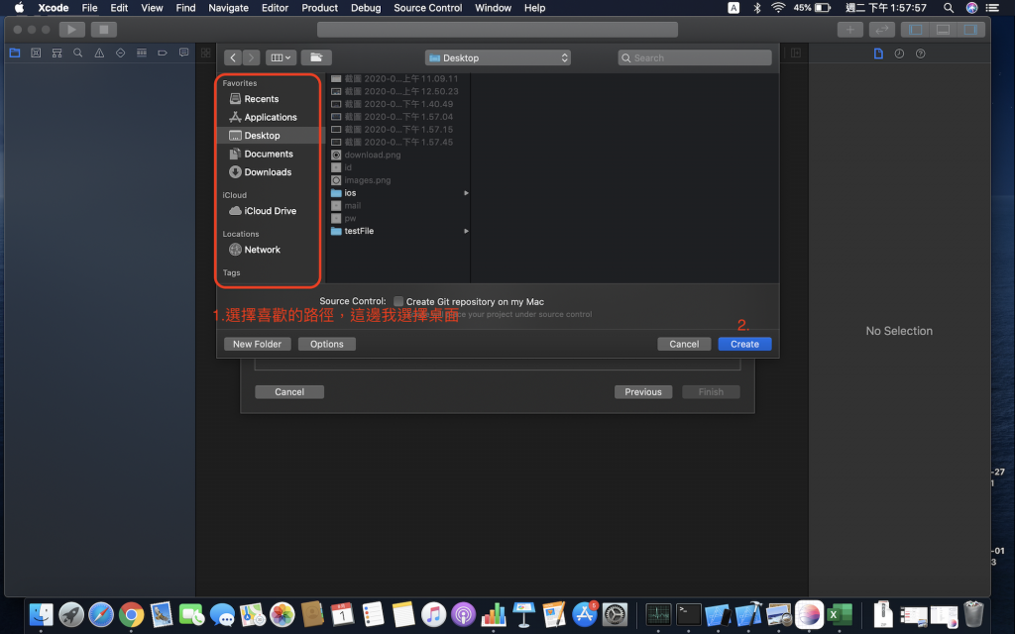Open the Breakpoint navigator icon

pyautogui.click(x=163, y=53)
